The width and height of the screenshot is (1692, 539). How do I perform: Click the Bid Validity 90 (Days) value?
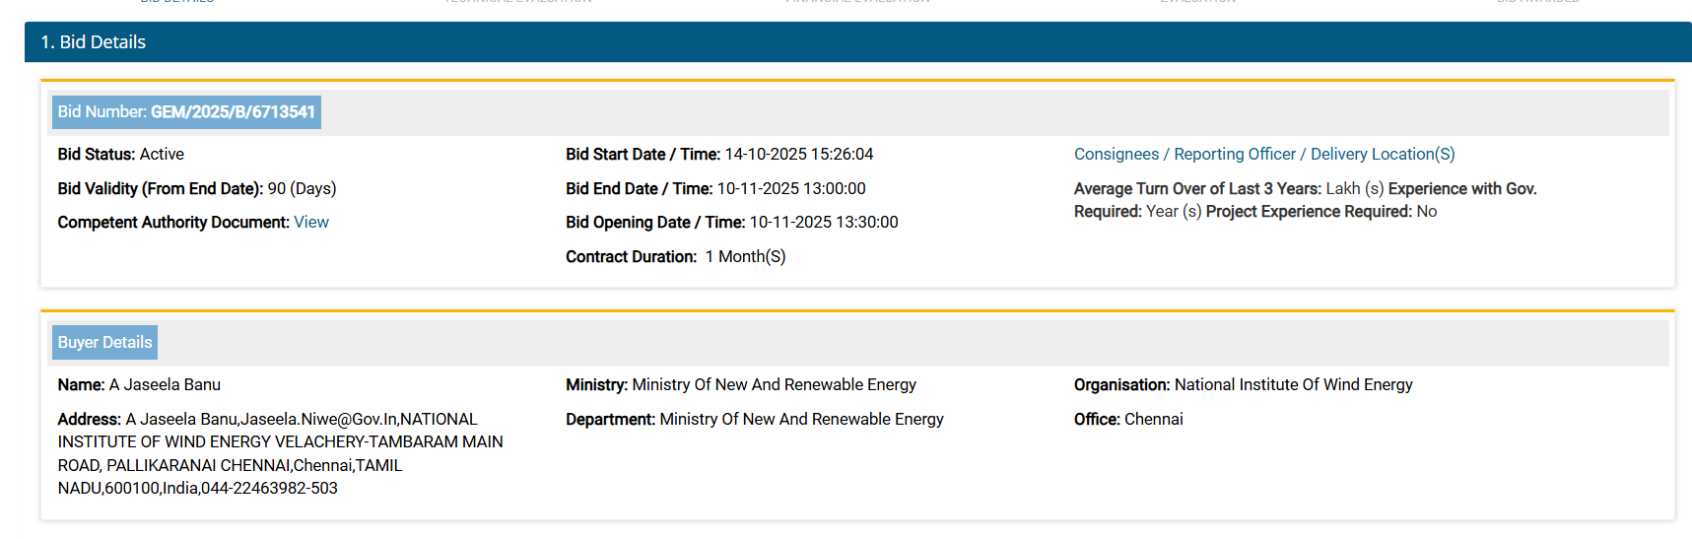pos(302,189)
